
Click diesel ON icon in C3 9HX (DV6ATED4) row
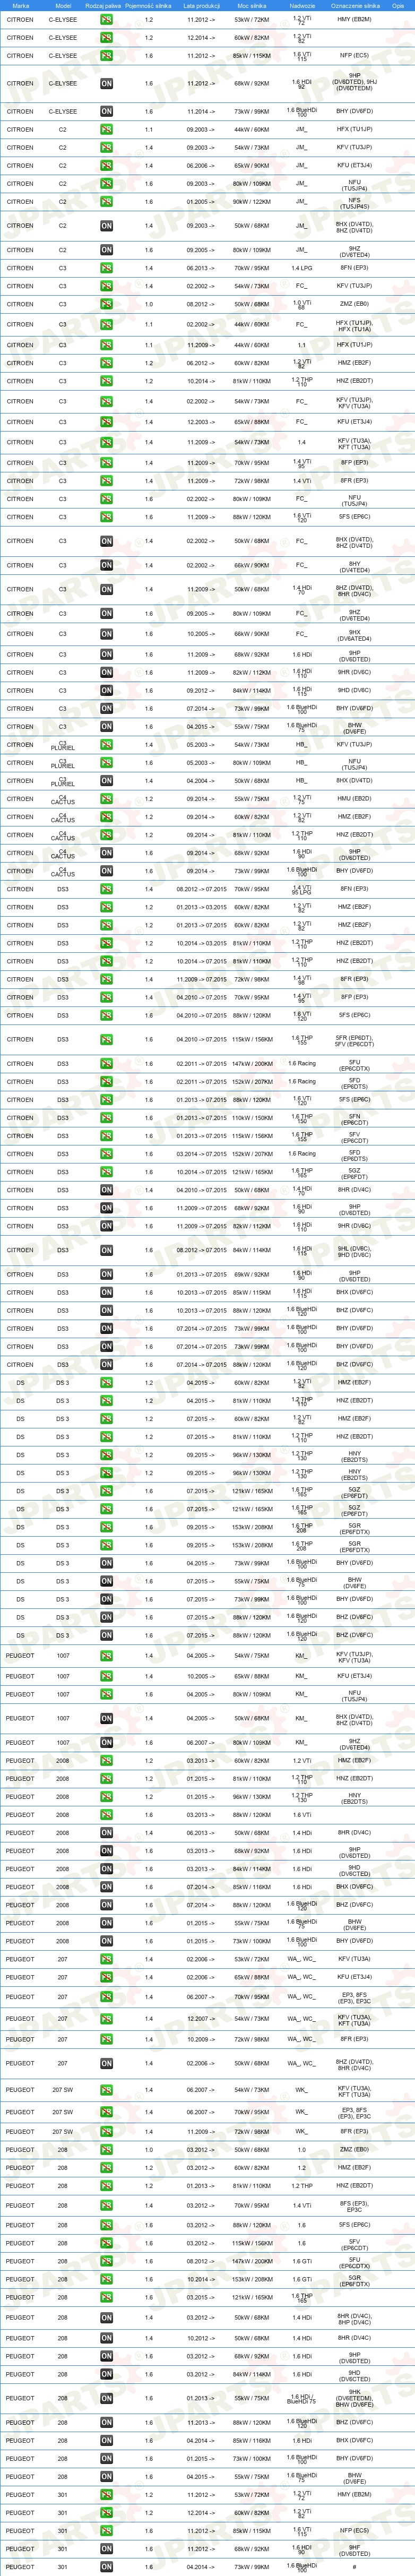(x=106, y=634)
